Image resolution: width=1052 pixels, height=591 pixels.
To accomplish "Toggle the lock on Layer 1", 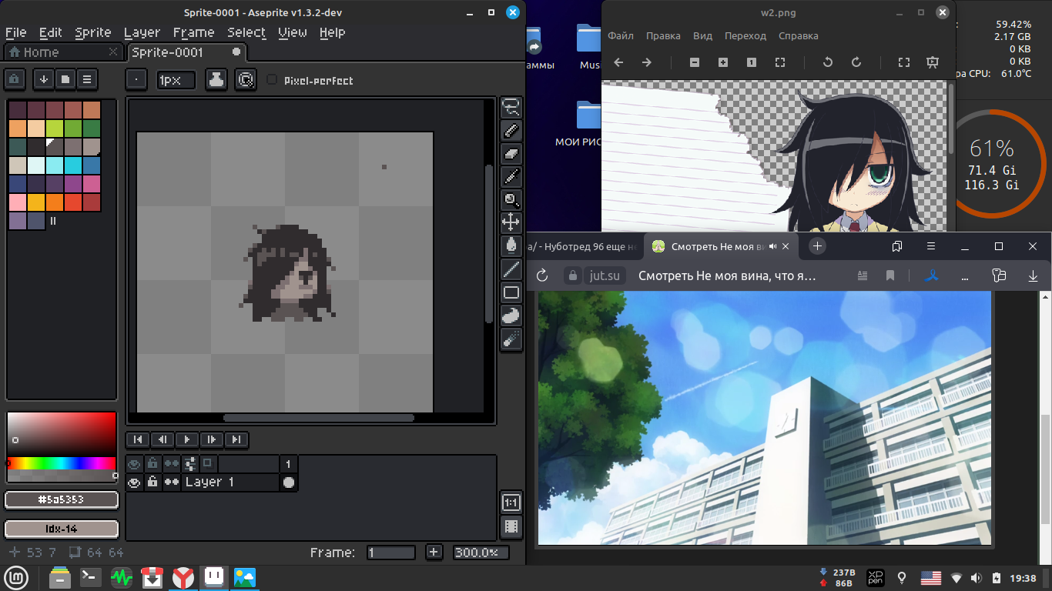I will [x=152, y=482].
